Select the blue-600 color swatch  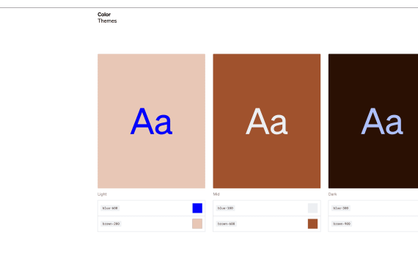pyautogui.click(x=197, y=208)
